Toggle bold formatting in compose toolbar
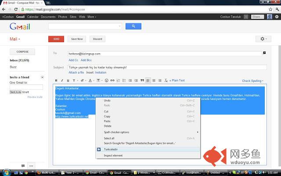 pos(56,81)
